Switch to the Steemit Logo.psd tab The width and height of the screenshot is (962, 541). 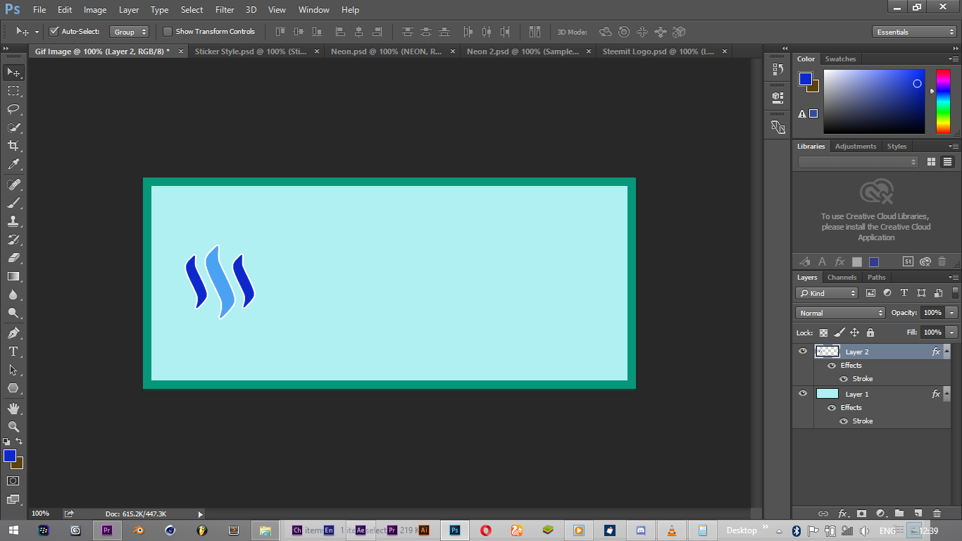coord(658,51)
